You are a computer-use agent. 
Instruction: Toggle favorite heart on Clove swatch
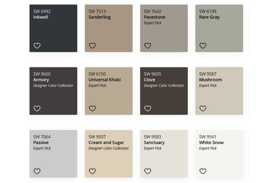coord(148,108)
